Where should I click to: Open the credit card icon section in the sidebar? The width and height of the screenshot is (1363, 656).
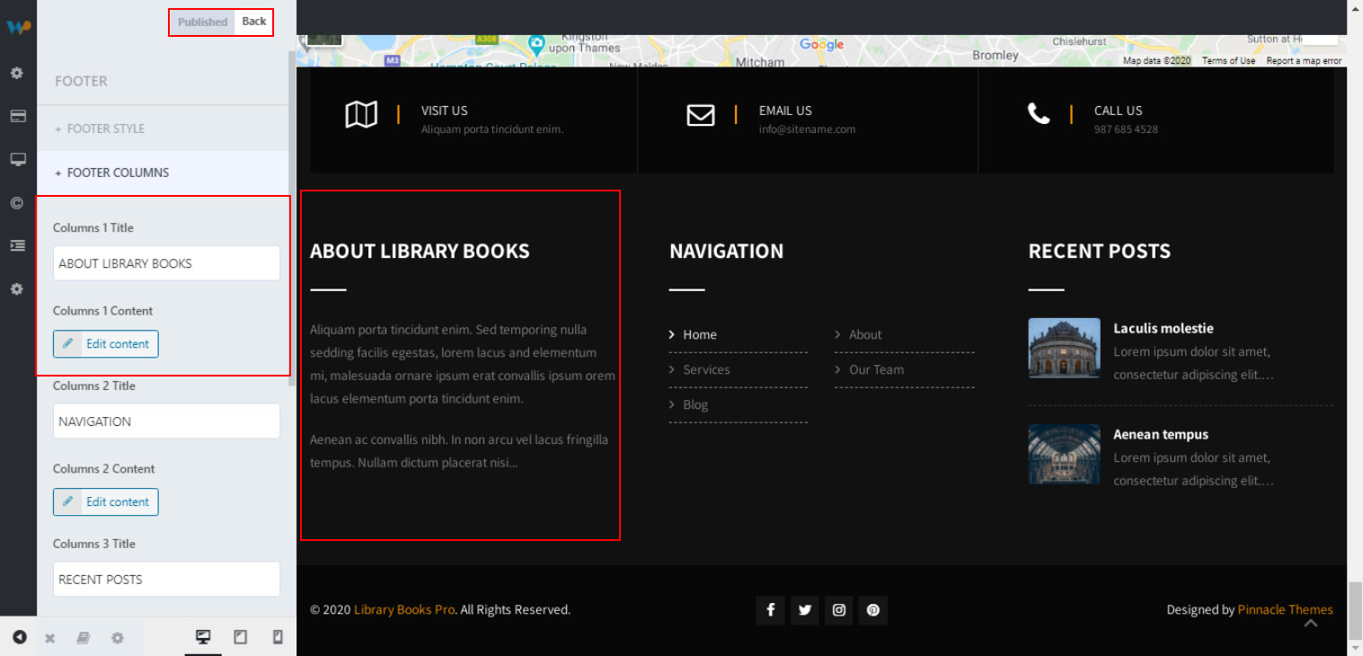click(17, 116)
